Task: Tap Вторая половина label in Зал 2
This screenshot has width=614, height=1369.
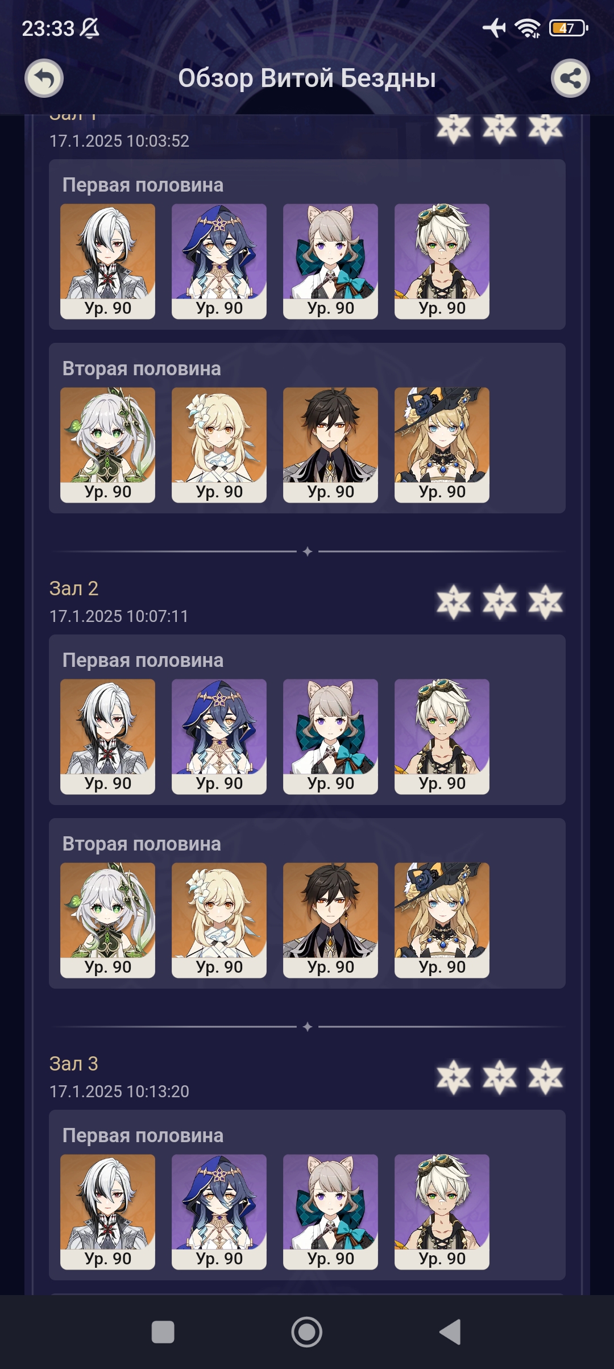Action: click(142, 844)
